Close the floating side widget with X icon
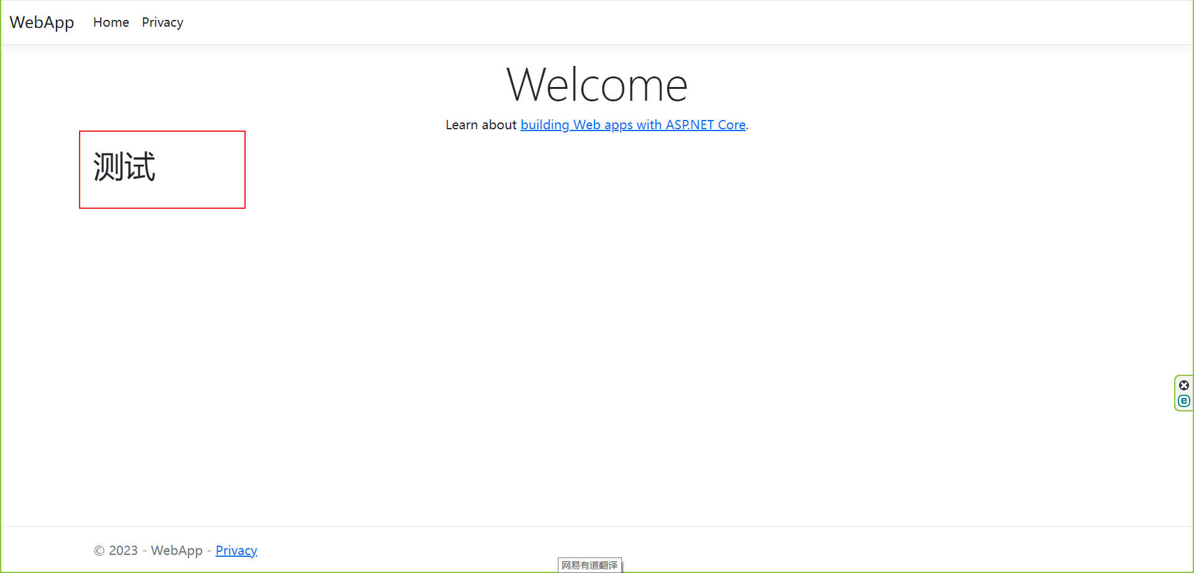1194x573 pixels. [x=1184, y=385]
